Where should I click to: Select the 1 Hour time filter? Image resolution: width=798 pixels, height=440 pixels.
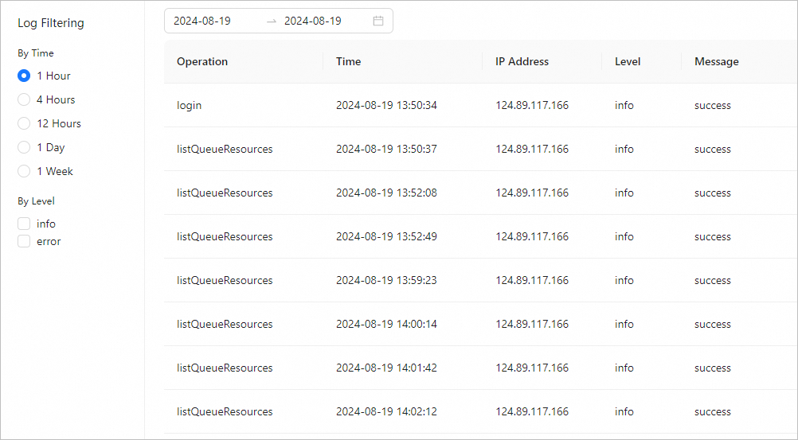click(24, 76)
